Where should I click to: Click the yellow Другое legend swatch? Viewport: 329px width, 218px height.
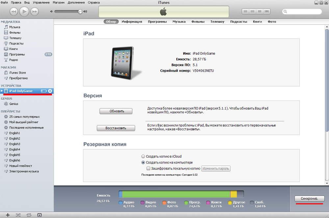pos(230,203)
